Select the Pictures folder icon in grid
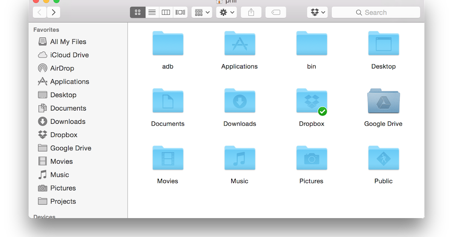This screenshot has height=237, width=453. click(311, 158)
